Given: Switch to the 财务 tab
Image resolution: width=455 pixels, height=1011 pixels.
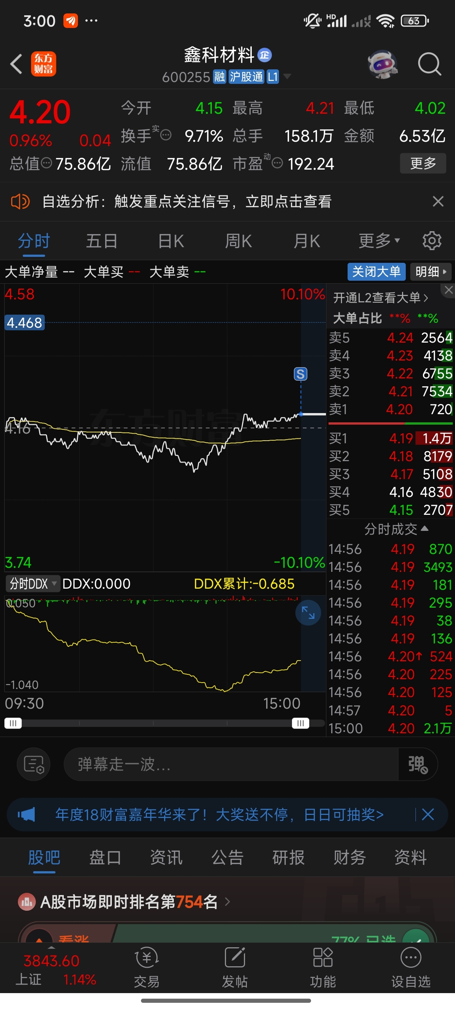Looking at the screenshot, I should click(x=349, y=857).
